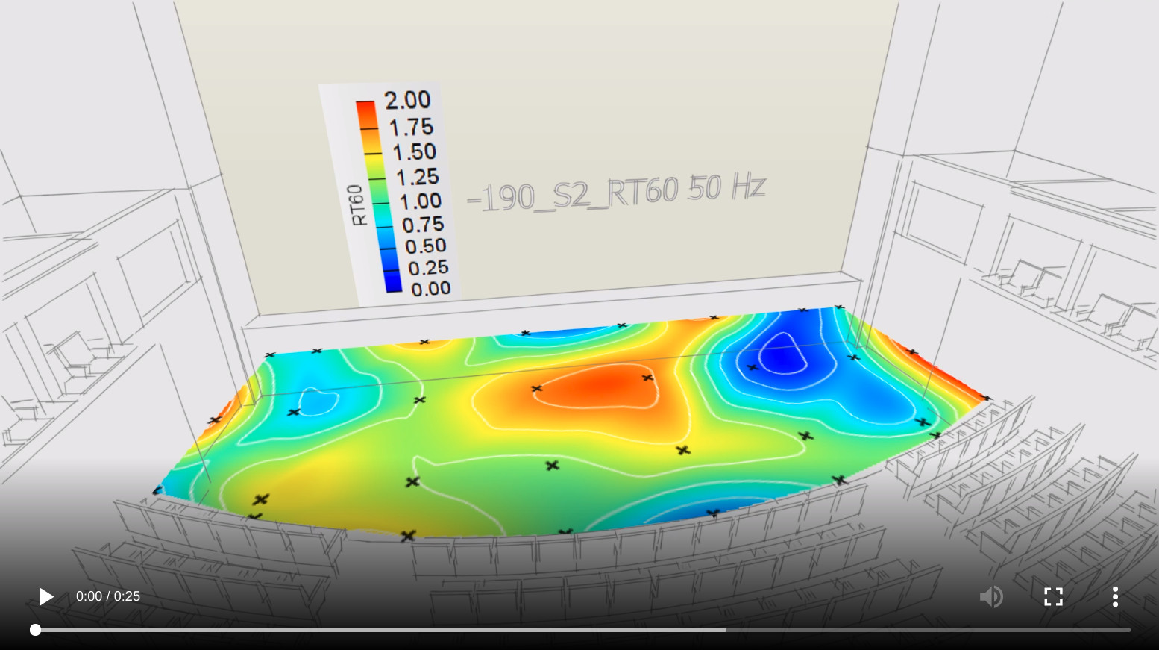Screen dimensions: 1159x650
Task: Click the 1.00 legend value
Action: (421, 201)
